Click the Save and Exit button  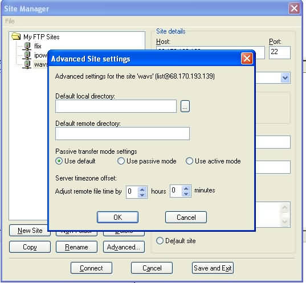pos(213,268)
